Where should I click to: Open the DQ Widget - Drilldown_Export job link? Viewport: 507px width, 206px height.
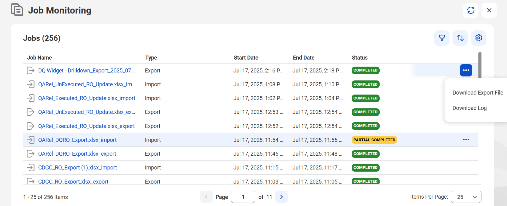86,71
